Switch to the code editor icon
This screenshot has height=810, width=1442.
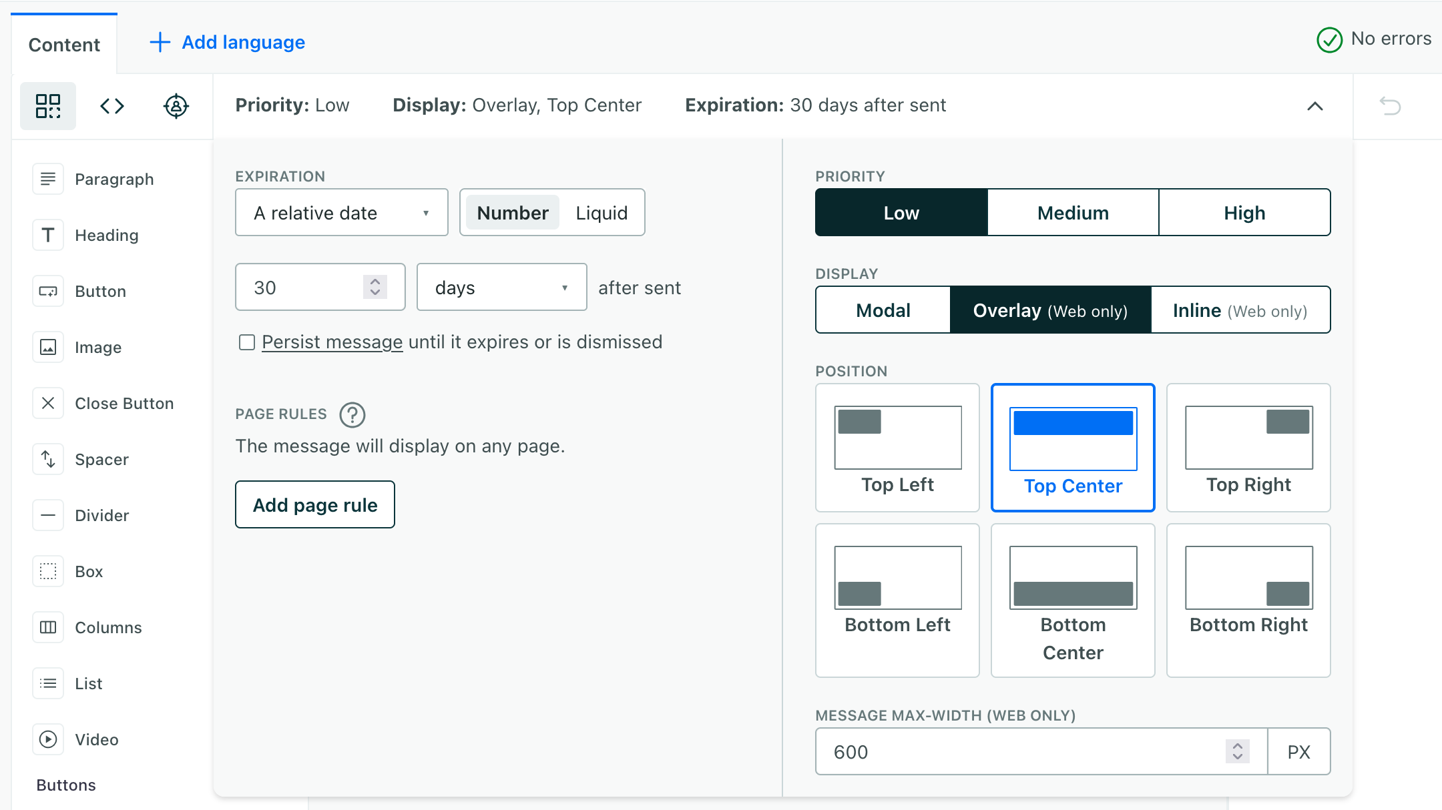112,106
